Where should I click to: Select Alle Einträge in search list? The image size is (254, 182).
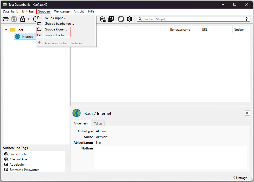click(x=18, y=159)
